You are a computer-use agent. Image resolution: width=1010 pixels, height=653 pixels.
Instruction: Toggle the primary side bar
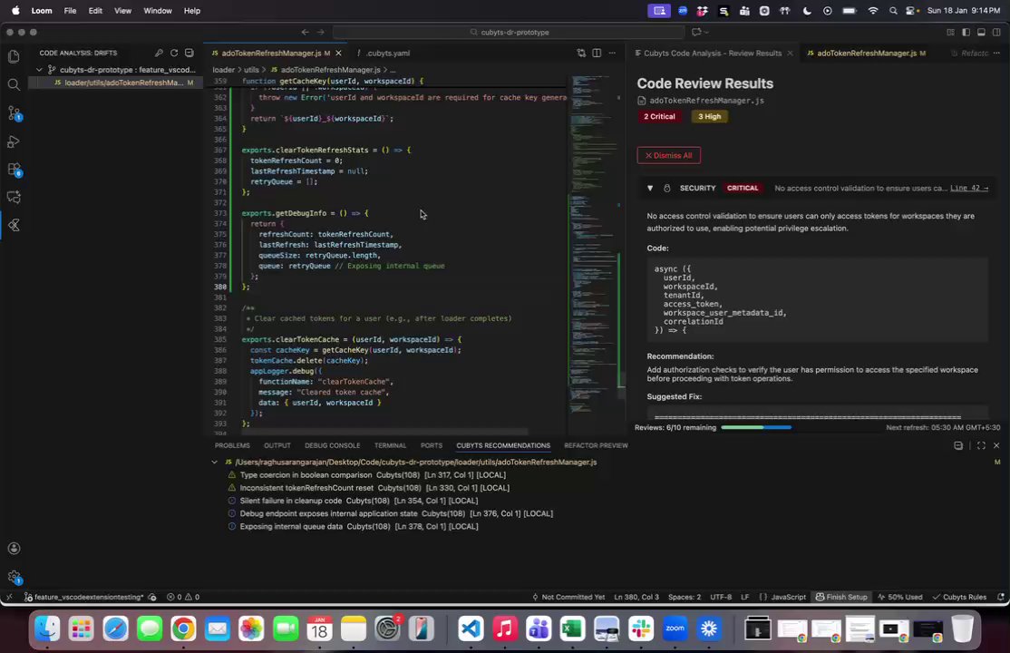click(x=966, y=32)
